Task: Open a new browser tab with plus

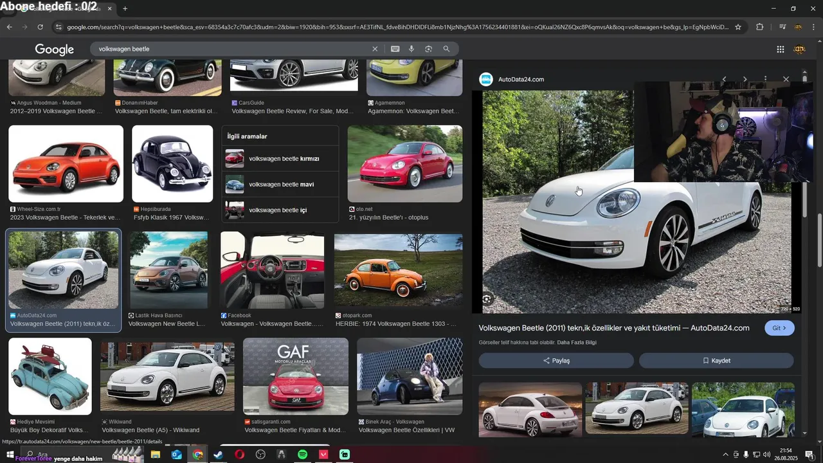Action: 125,8
